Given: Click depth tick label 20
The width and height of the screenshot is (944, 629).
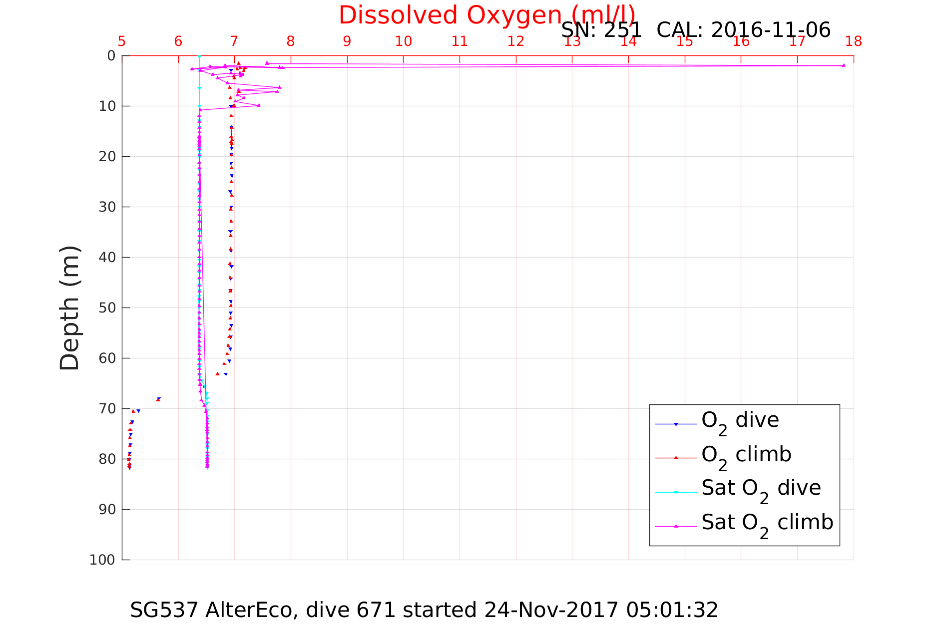Looking at the screenshot, I should (107, 157).
